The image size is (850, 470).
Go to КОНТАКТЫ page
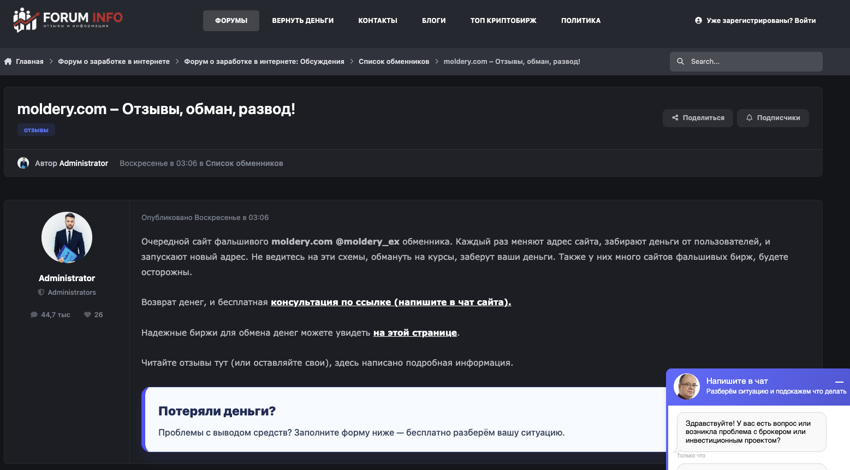click(378, 21)
